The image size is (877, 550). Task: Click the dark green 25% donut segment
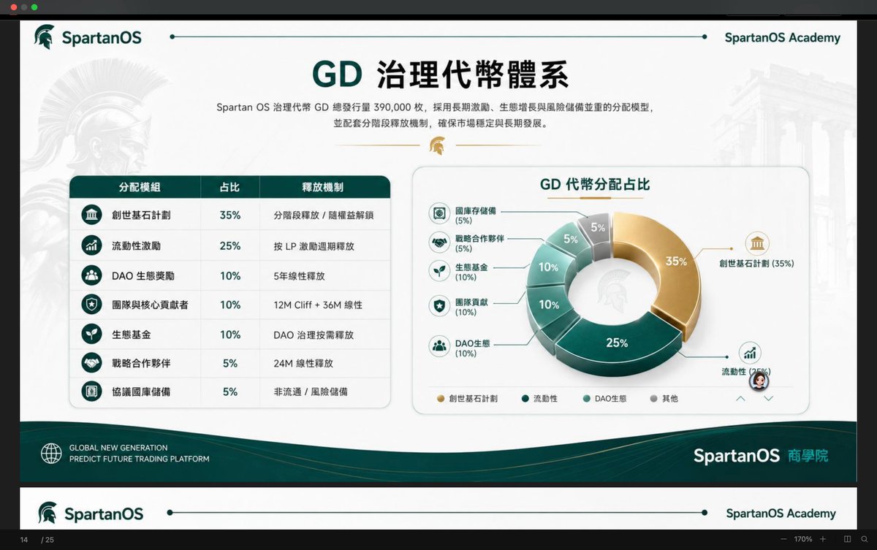tap(618, 343)
